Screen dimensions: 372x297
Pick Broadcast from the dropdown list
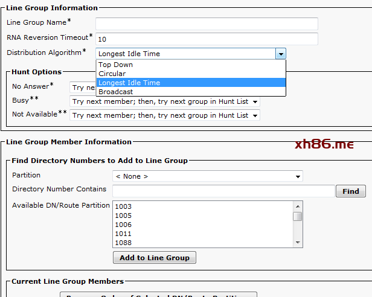pyautogui.click(x=116, y=92)
